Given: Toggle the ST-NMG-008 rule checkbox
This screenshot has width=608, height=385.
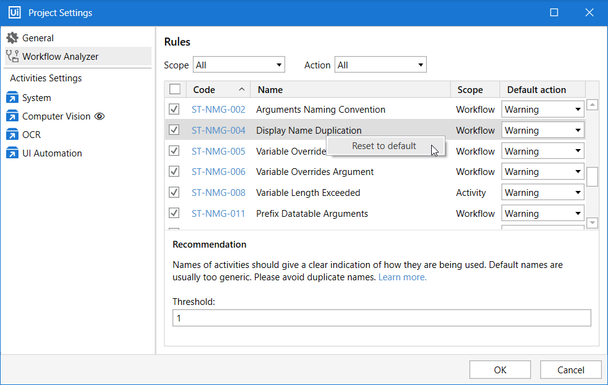Looking at the screenshot, I should (x=174, y=193).
